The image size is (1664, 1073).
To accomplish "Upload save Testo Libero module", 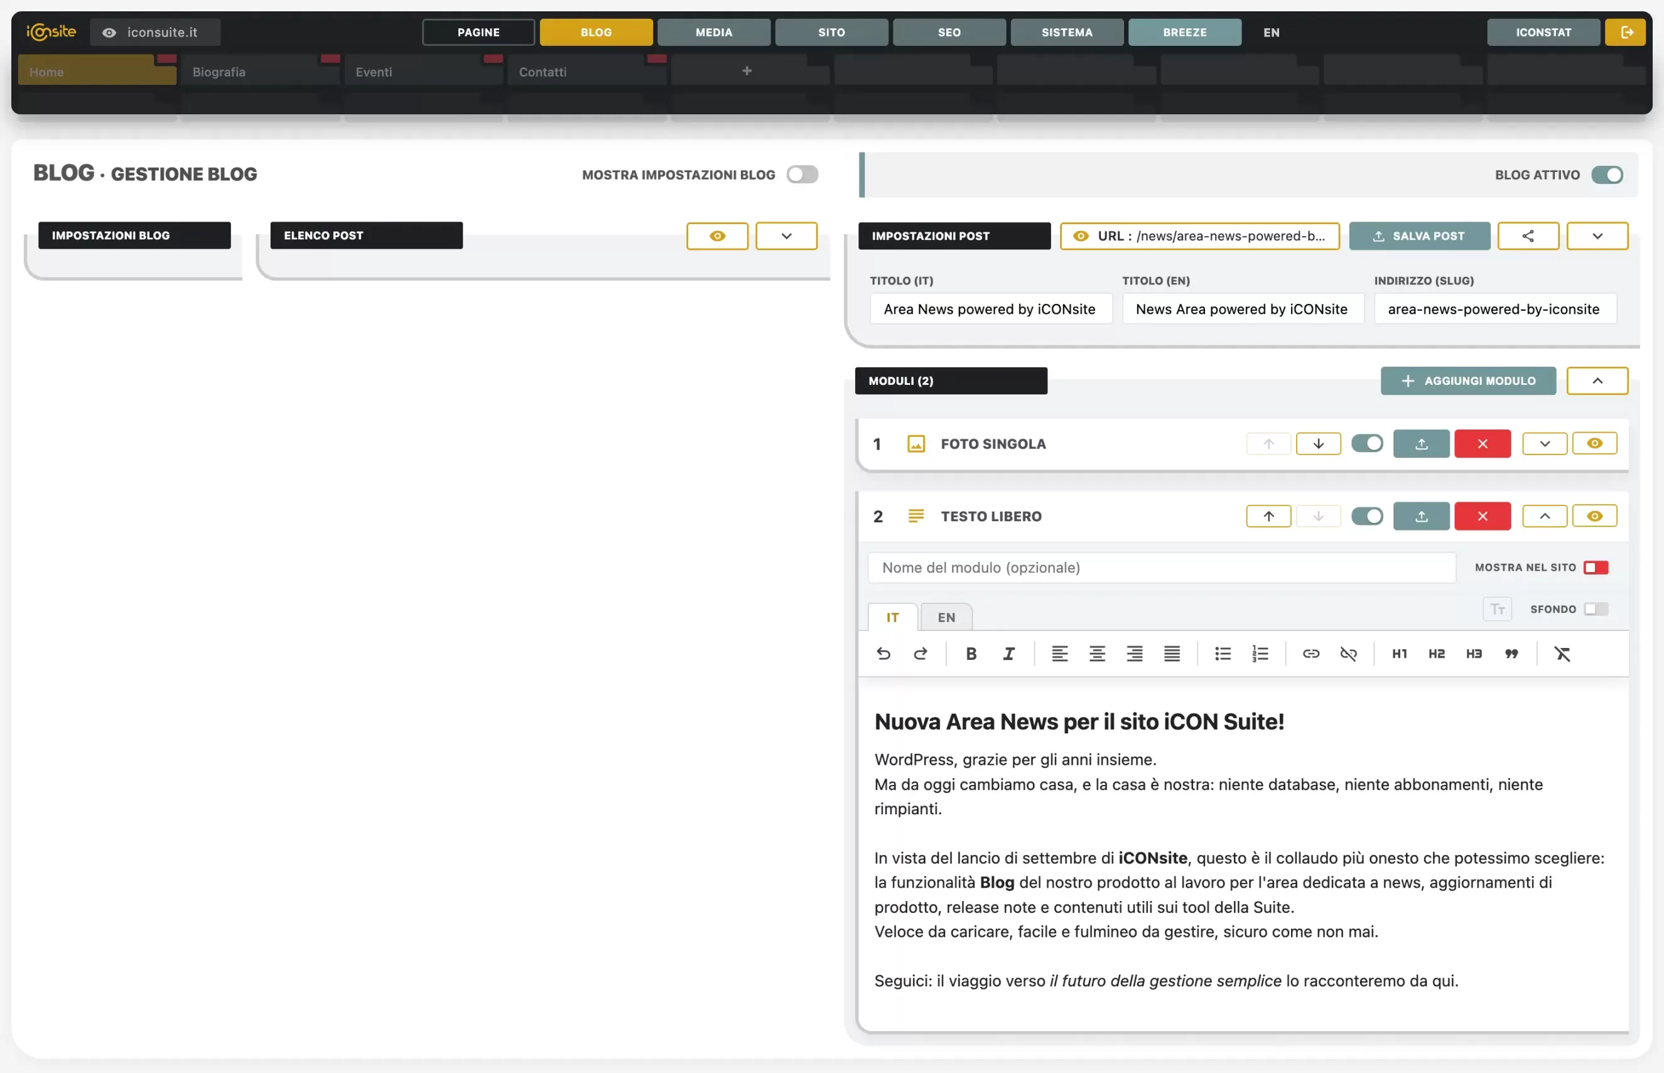I will click(1422, 516).
